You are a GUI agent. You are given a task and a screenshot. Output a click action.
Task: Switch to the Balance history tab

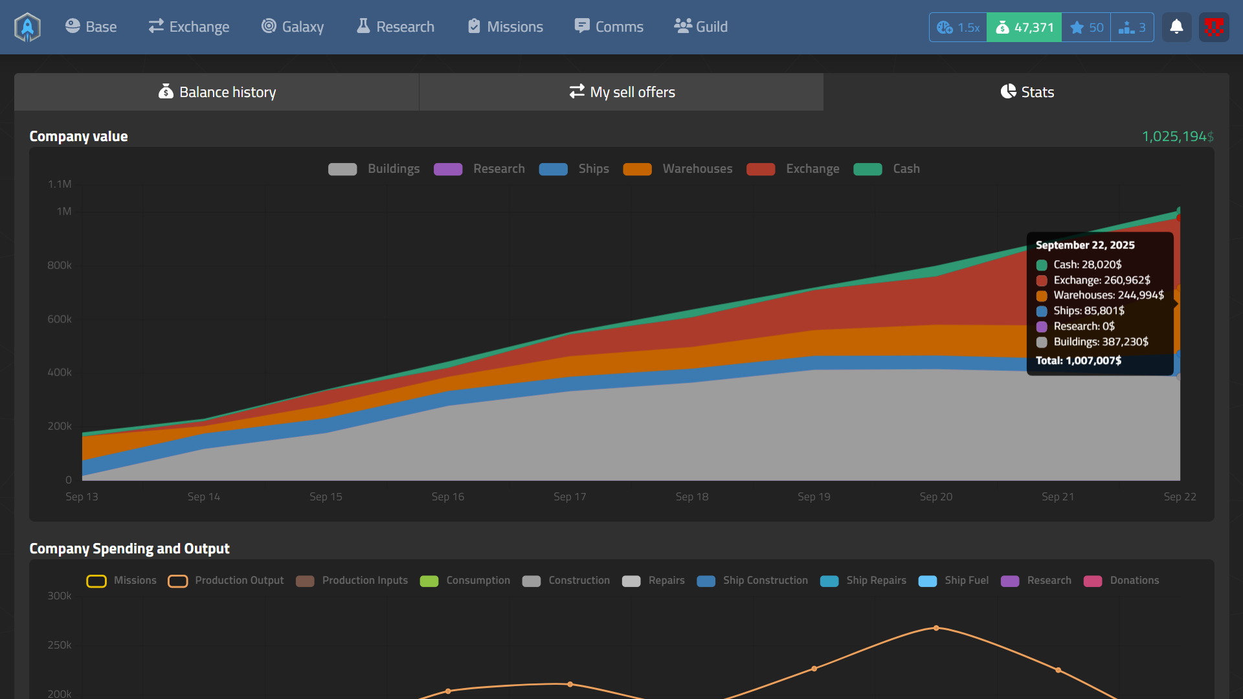217,92
